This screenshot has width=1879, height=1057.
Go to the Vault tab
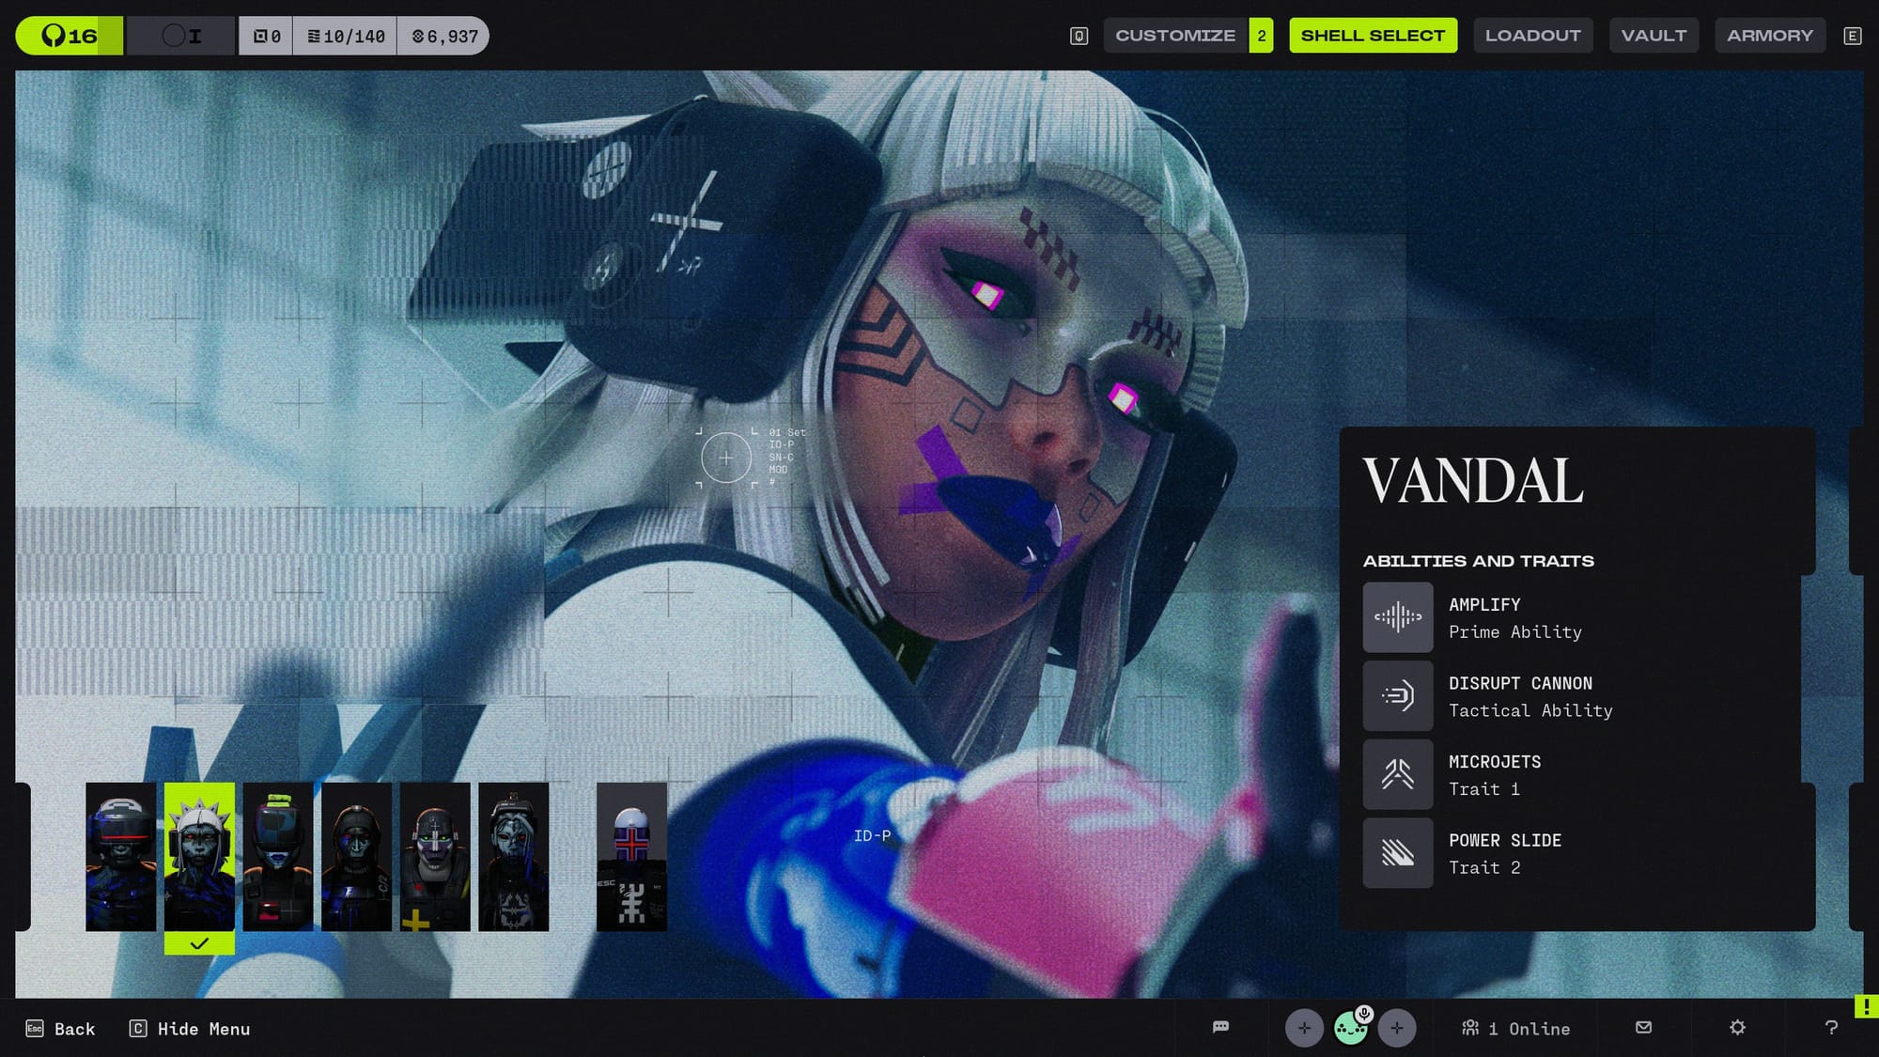1654,36
